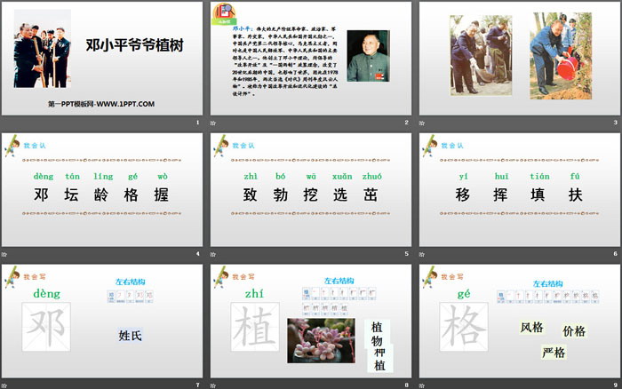
Task: Select slide 4 showing 邓 坛 龄 格 握
Action: coord(102,189)
